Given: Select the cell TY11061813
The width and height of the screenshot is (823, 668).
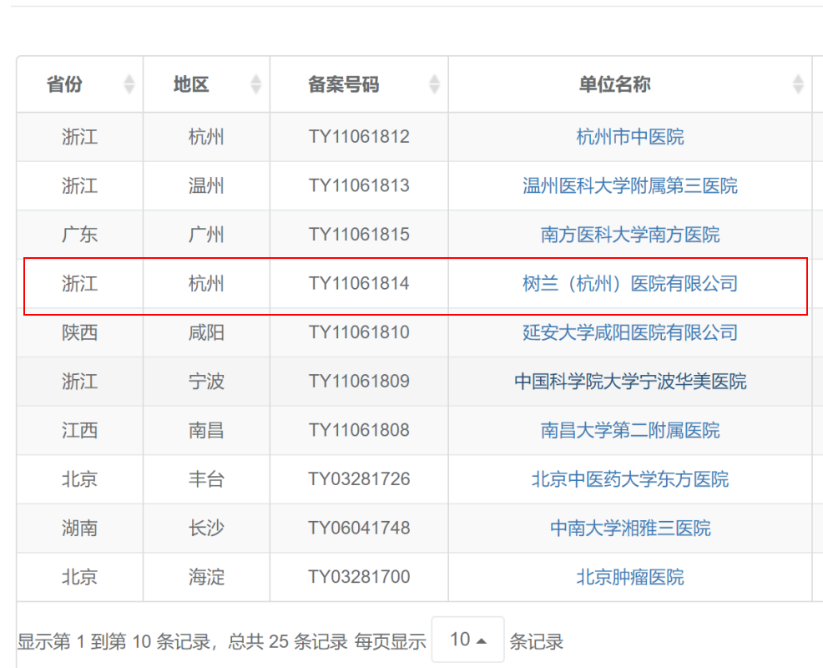Looking at the screenshot, I should click(x=359, y=186).
